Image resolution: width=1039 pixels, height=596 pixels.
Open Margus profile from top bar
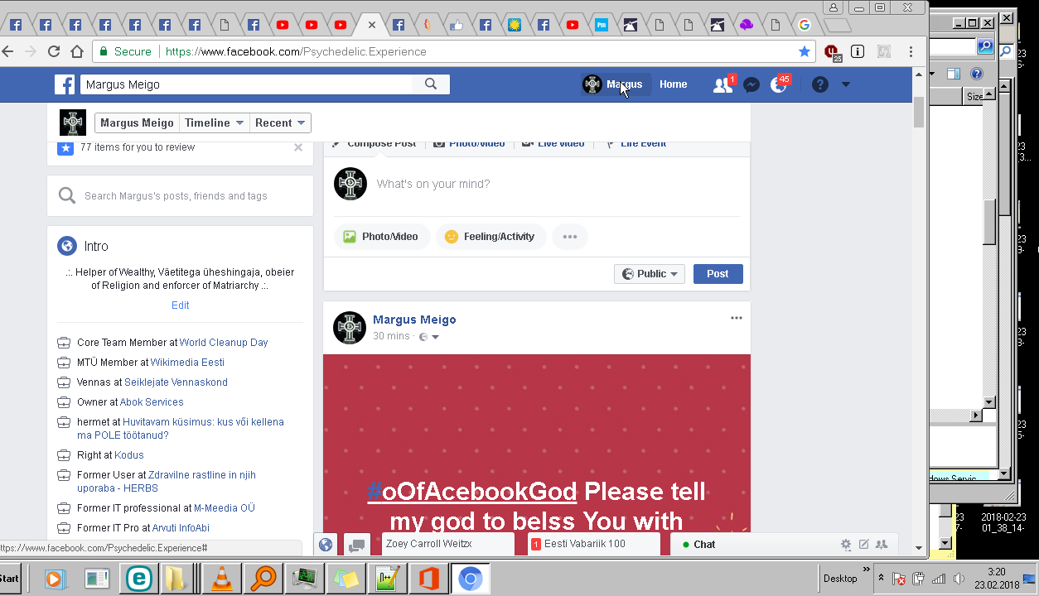(615, 84)
